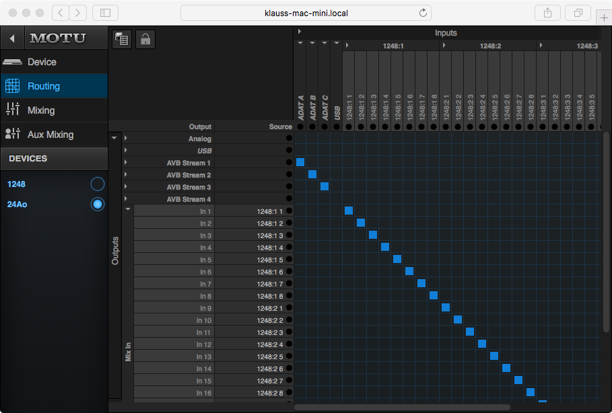The image size is (612, 413).
Task: Select the 1248 device radio button
Action: [x=97, y=184]
